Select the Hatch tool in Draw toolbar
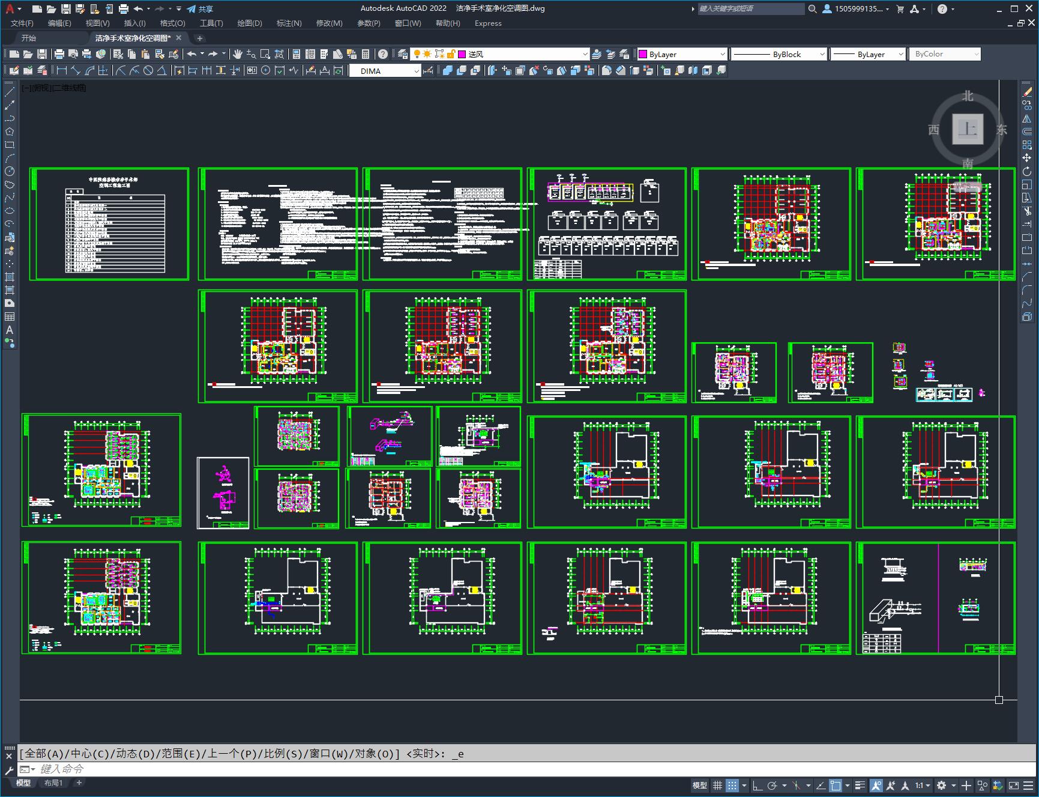 (x=10, y=277)
